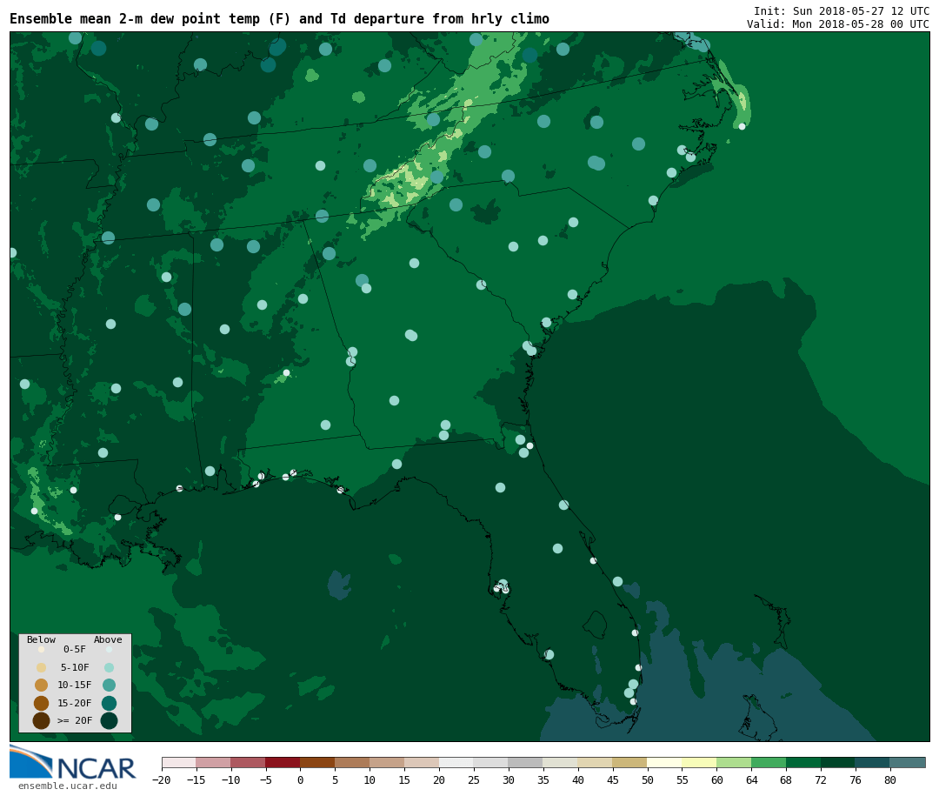The image size is (939, 796).
Task: Select the 25 to 30 colorbar swatch
Action: click(491, 762)
